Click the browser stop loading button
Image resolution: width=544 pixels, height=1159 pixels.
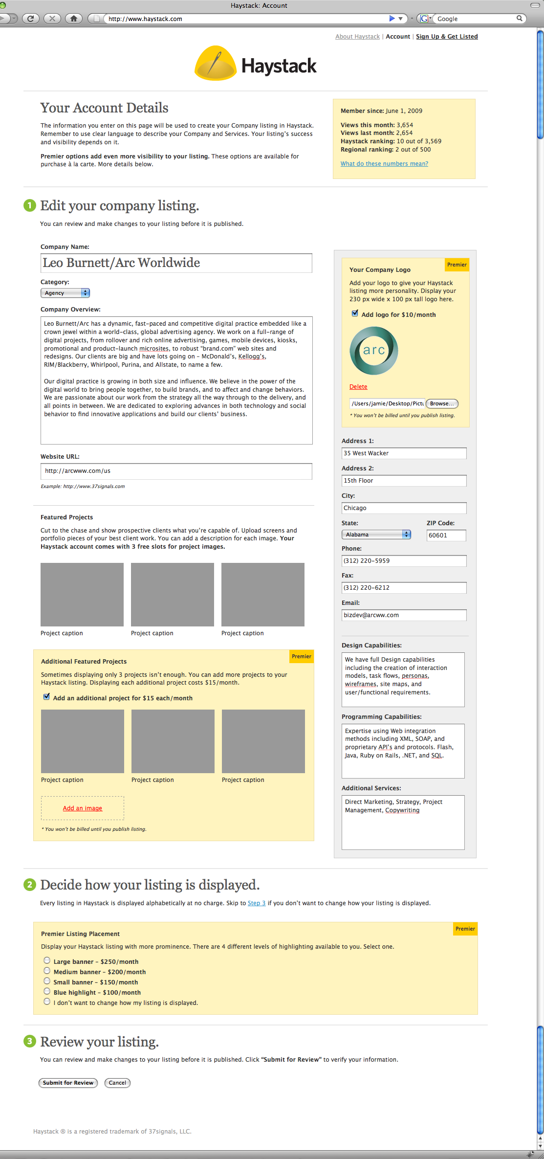click(x=52, y=19)
